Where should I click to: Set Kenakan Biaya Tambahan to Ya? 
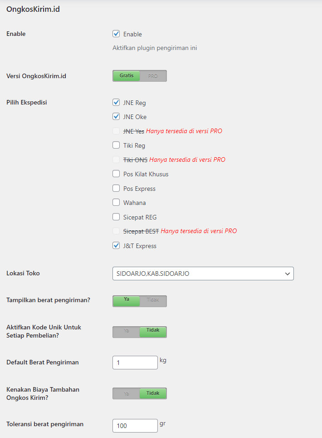tap(127, 393)
